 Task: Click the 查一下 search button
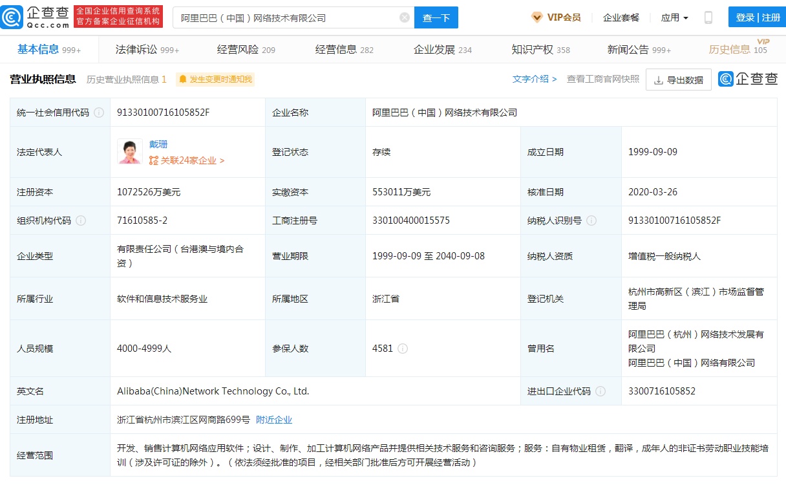[x=436, y=17]
